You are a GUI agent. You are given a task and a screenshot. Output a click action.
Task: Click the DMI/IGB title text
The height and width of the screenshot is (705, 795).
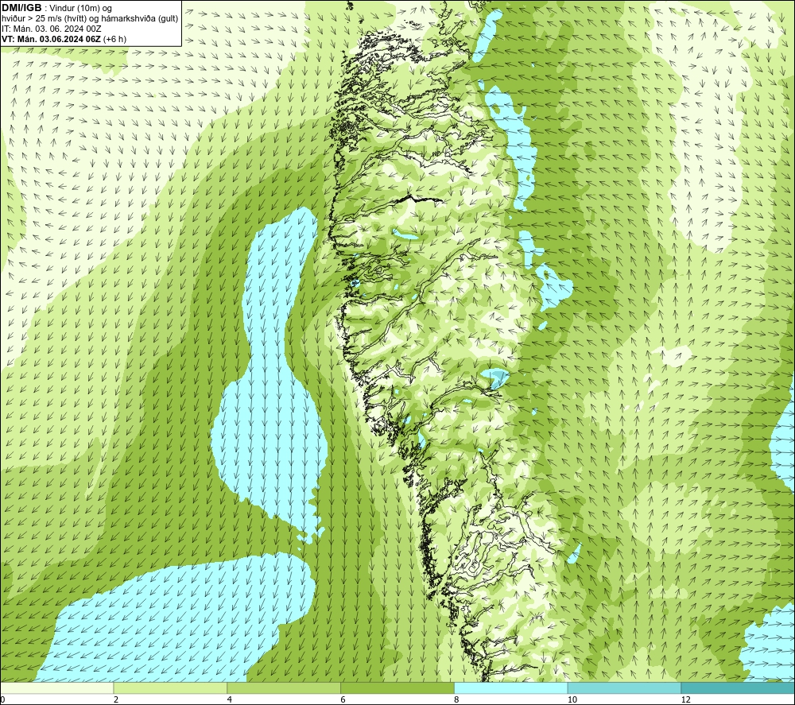click(21, 8)
